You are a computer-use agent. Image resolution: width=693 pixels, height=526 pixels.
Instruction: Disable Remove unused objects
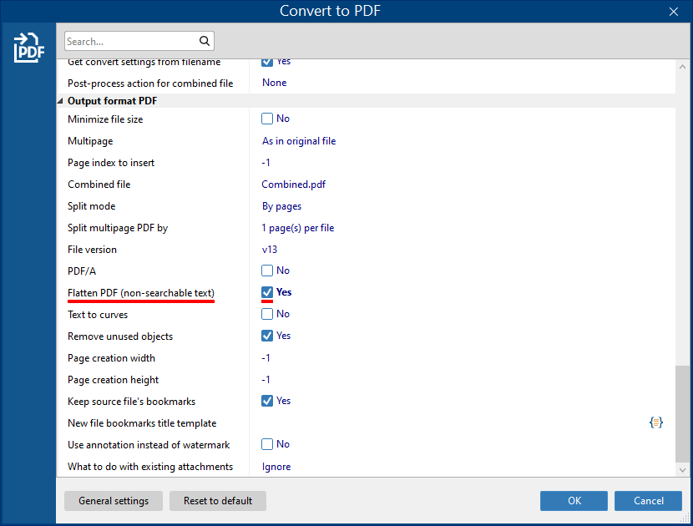(x=267, y=336)
